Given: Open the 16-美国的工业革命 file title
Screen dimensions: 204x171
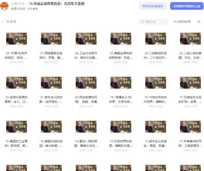Looking at the screenshot, I should (x=16, y=143).
